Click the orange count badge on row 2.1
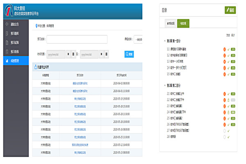The width and height of the screenshot is (246, 164). click(225, 94)
